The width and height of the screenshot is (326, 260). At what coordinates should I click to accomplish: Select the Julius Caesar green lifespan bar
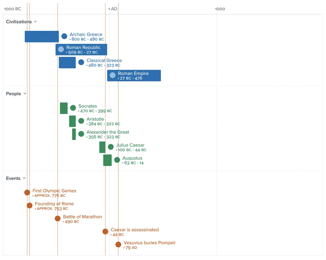tap(102, 147)
